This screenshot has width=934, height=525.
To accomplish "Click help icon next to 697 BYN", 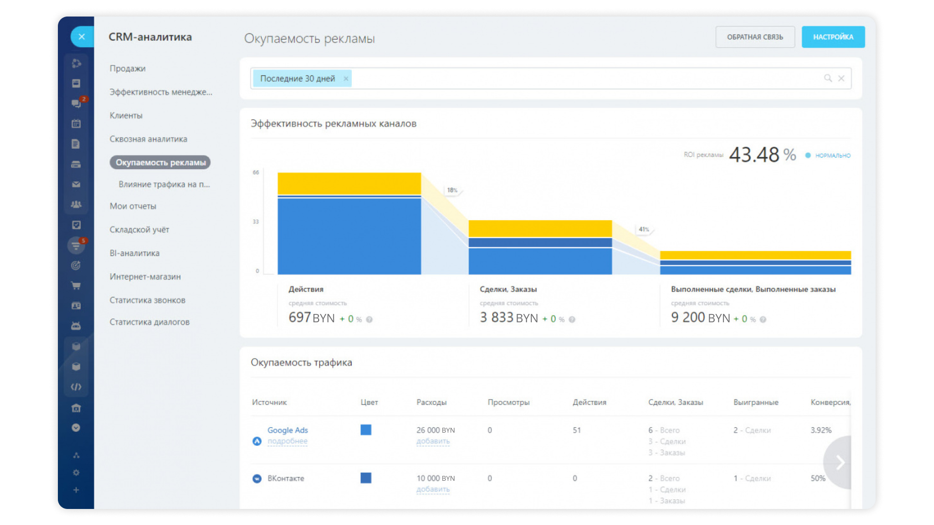I will (x=369, y=320).
